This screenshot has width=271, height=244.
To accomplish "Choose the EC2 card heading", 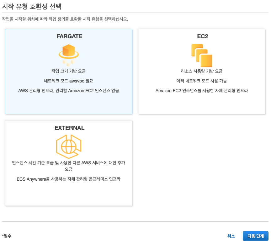I will (x=203, y=36).
